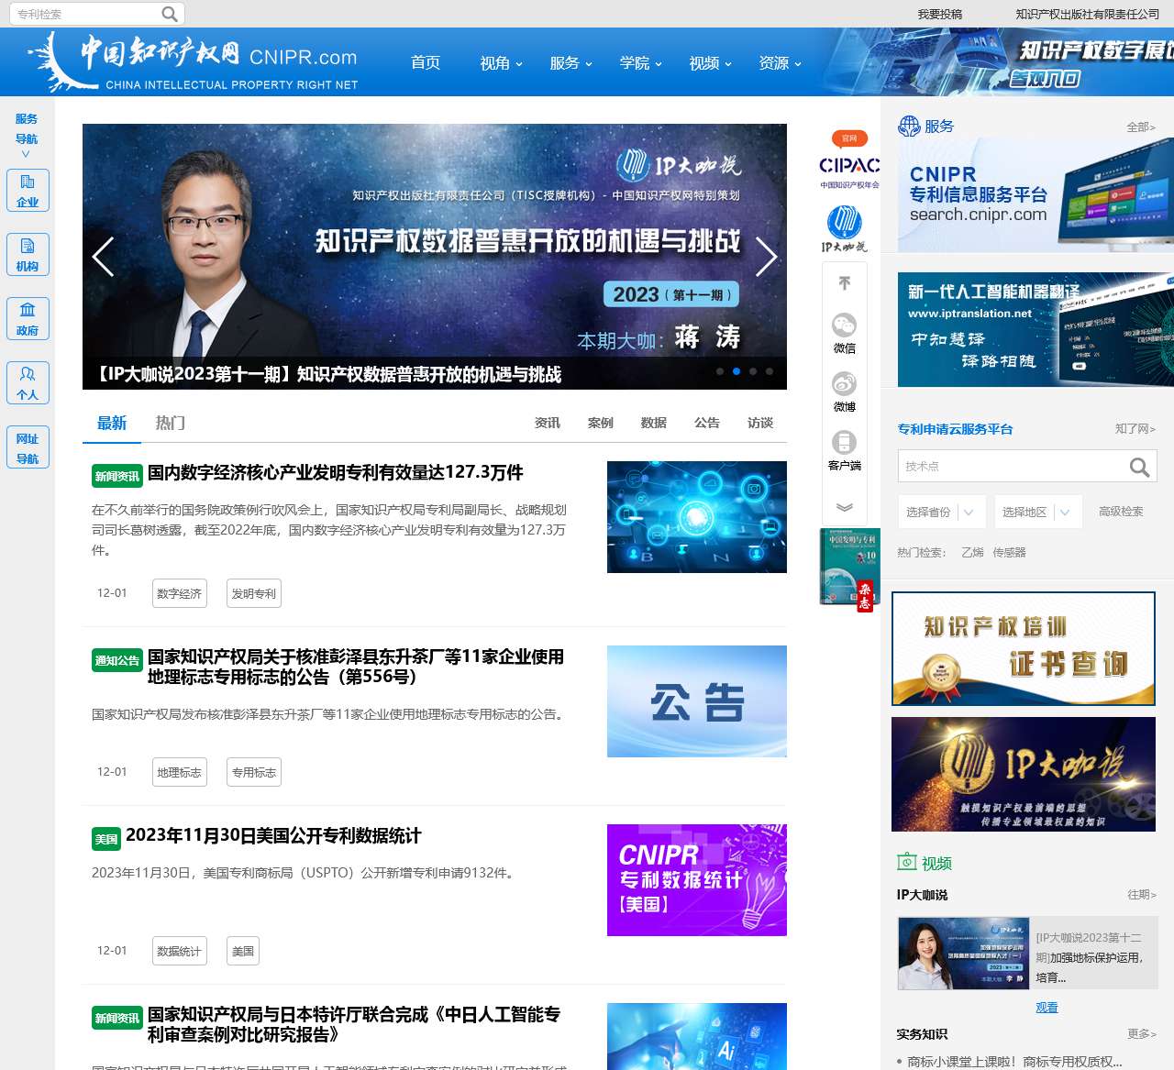Click the 我要投稿 link
This screenshot has height=1070, width=1174.
(x=940, y=14)
